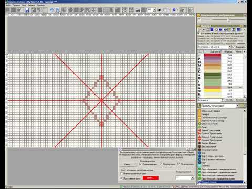Click the 'Поиск' button below the palette
This screenshot has height=189, width=252.
229,100
